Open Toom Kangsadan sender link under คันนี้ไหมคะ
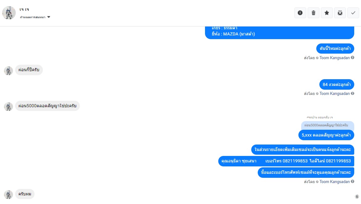The width and height of the screenshot is (361, 204). (x=334, y=58)
